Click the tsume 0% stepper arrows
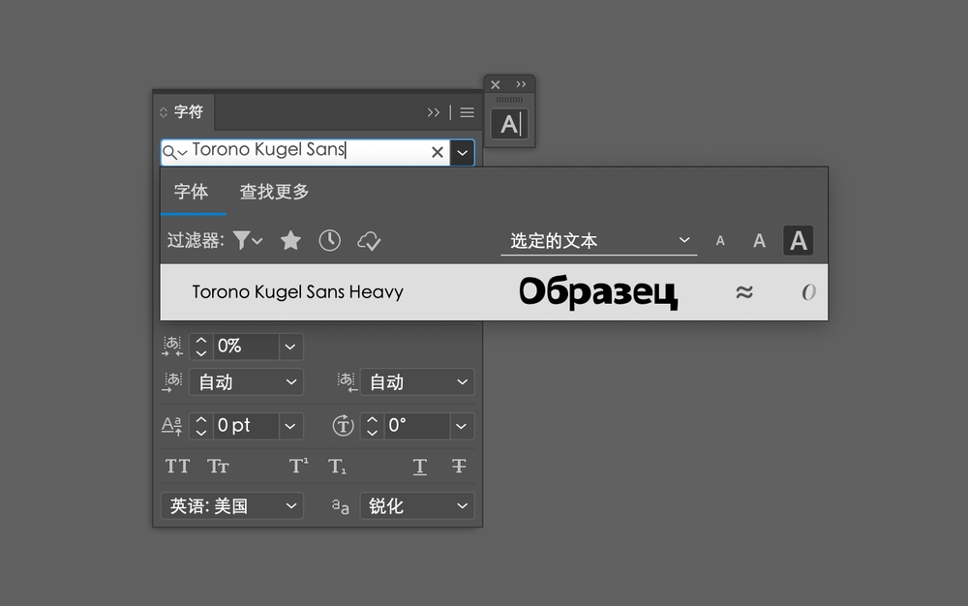 pos(200,347)
